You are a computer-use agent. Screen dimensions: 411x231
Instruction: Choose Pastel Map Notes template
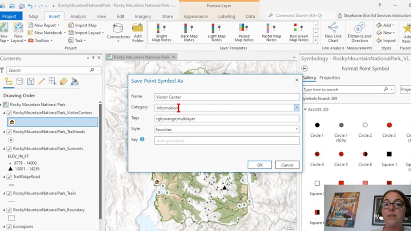(x=271, y=32)
